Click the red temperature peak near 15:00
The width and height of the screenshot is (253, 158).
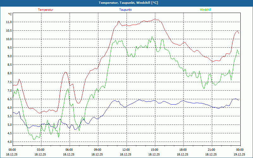155,19
